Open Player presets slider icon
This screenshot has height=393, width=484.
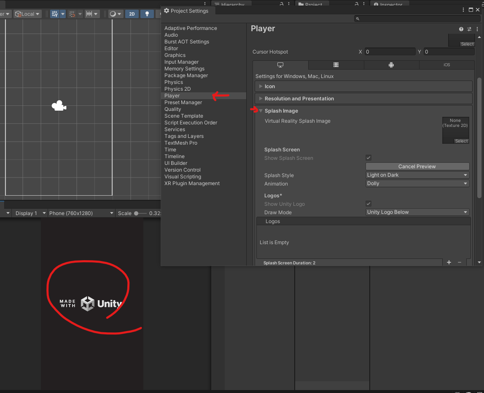pyautogui.click(x=469, y=29)
